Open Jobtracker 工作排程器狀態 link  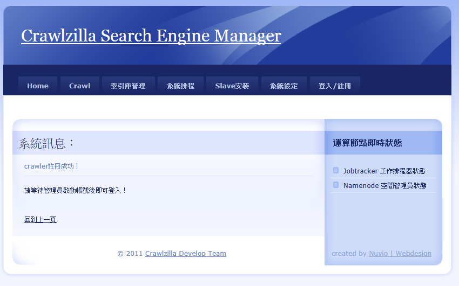tap(384, 171)
